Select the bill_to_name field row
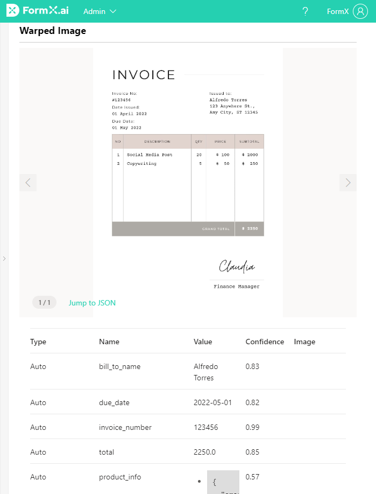The image size is (376, 494). tap(119, 366)
